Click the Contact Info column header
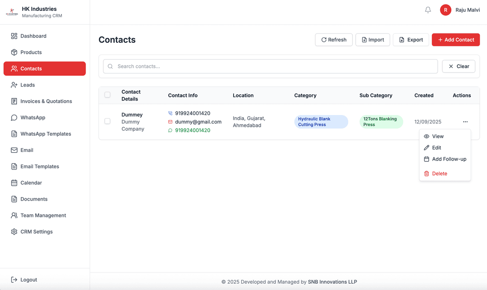The height and width of the screenshot is (290, 487). (183, 95)
